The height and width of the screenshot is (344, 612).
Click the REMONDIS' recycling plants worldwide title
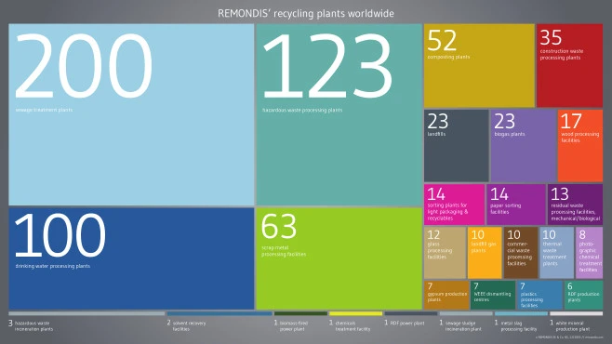click(306, 14)
